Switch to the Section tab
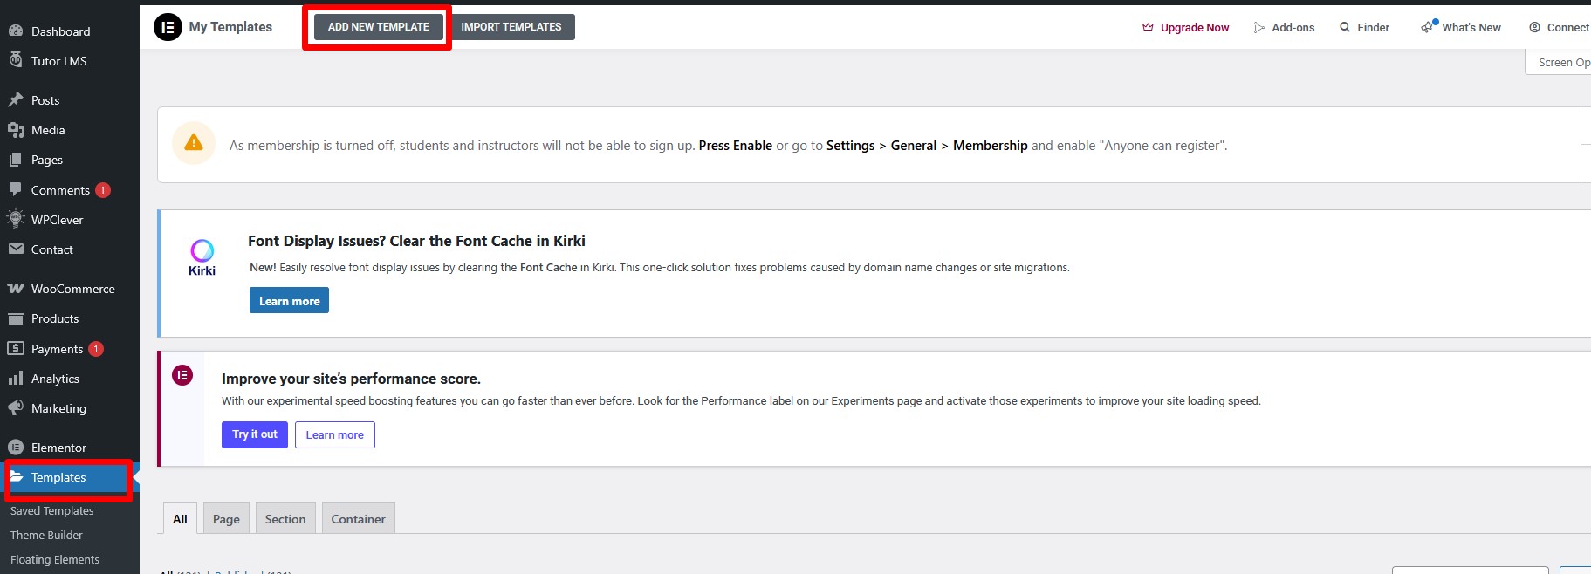 coord(285,518)
